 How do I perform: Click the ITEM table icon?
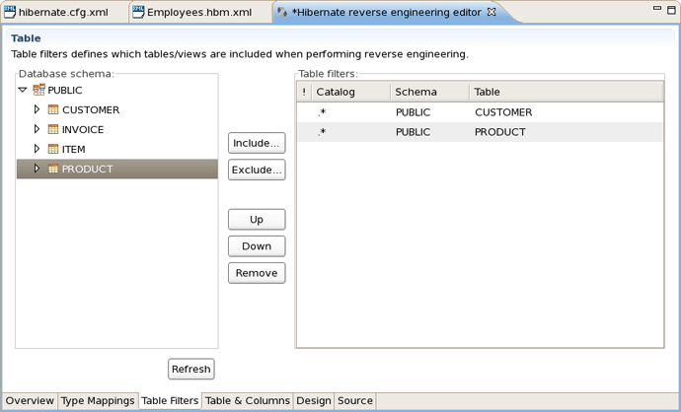pyautogui.click(x=53, y=150)
